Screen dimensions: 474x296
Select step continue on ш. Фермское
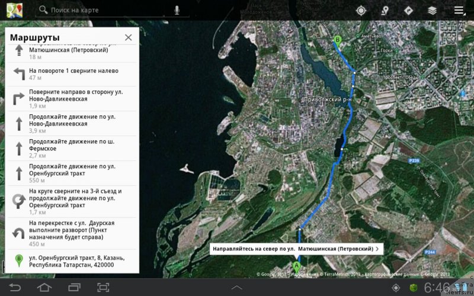[72, 148]
